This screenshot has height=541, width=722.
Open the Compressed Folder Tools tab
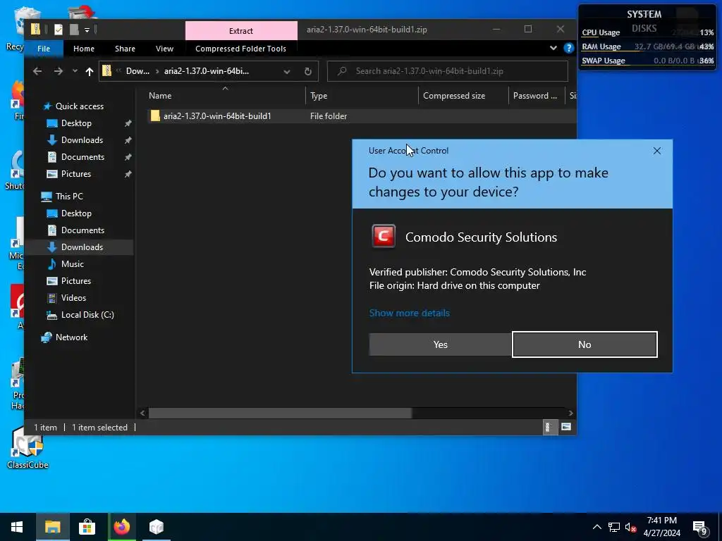click(240, 49)
